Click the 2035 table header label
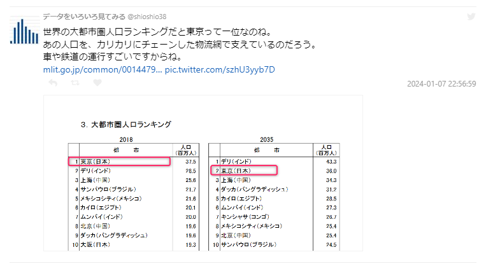 click(x=266, y=139)
